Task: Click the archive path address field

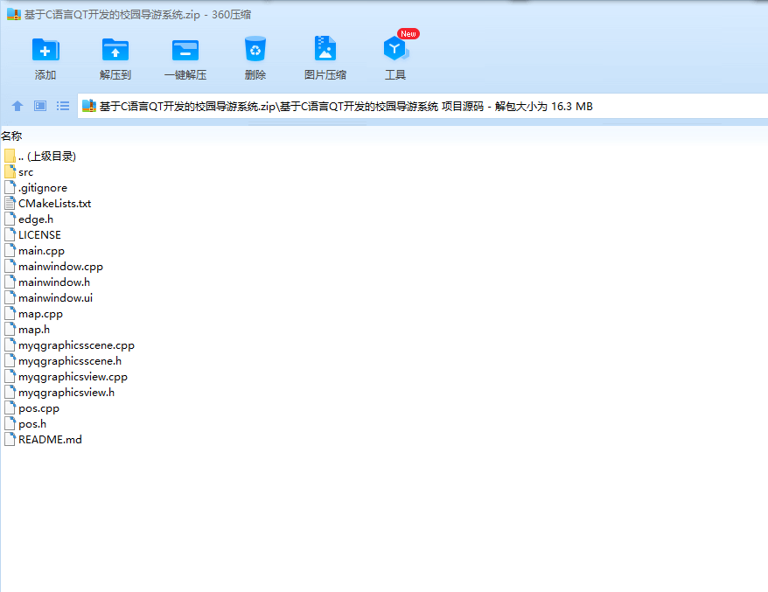Action: pyautogui.click(x=422, y=107)
